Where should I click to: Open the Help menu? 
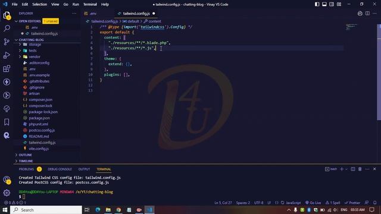coord(105,4)
